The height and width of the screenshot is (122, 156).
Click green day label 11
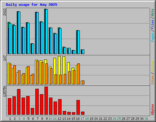point(55,119)
